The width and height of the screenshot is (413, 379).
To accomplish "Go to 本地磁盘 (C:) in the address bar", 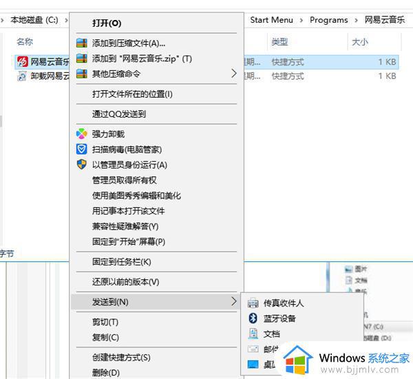I will 34,20.
